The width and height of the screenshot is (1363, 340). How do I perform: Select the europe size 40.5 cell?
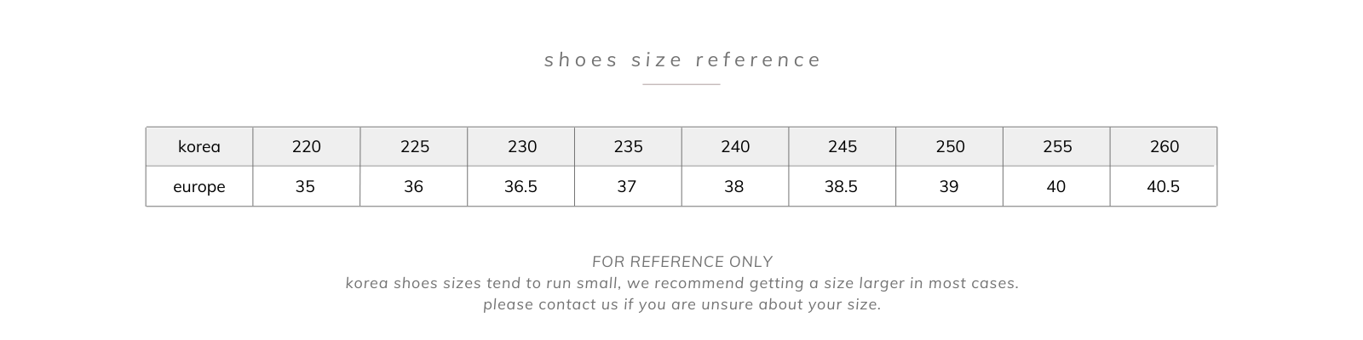[1163, 187]
